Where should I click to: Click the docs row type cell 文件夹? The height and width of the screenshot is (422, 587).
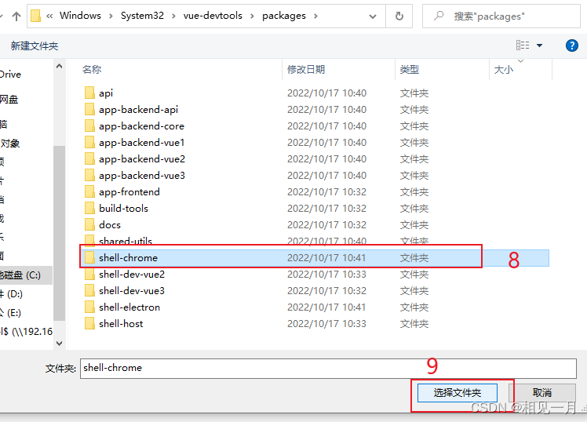(x=414, y=225)
